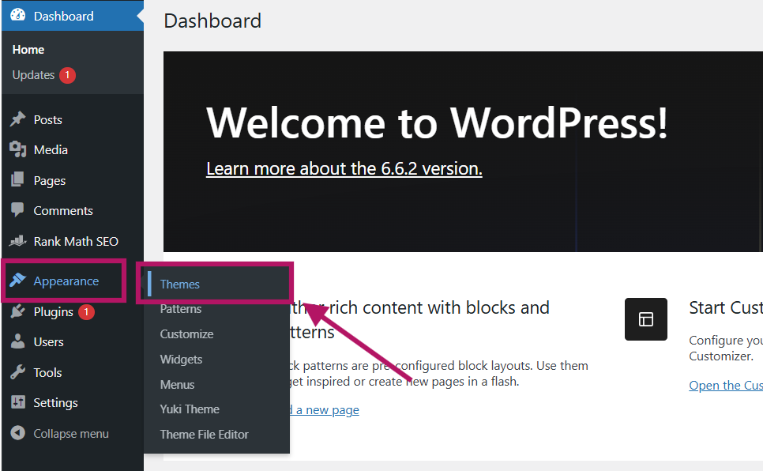
Task: Click the Tools wrench icon
Action: click(18, 372)
